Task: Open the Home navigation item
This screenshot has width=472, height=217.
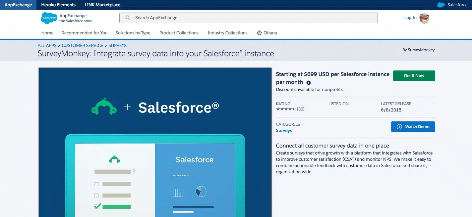Action: tap(47, 33)
